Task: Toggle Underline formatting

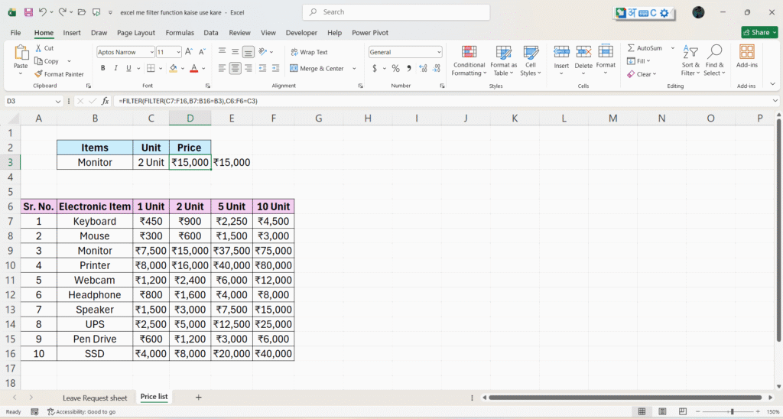Action: 128,68
